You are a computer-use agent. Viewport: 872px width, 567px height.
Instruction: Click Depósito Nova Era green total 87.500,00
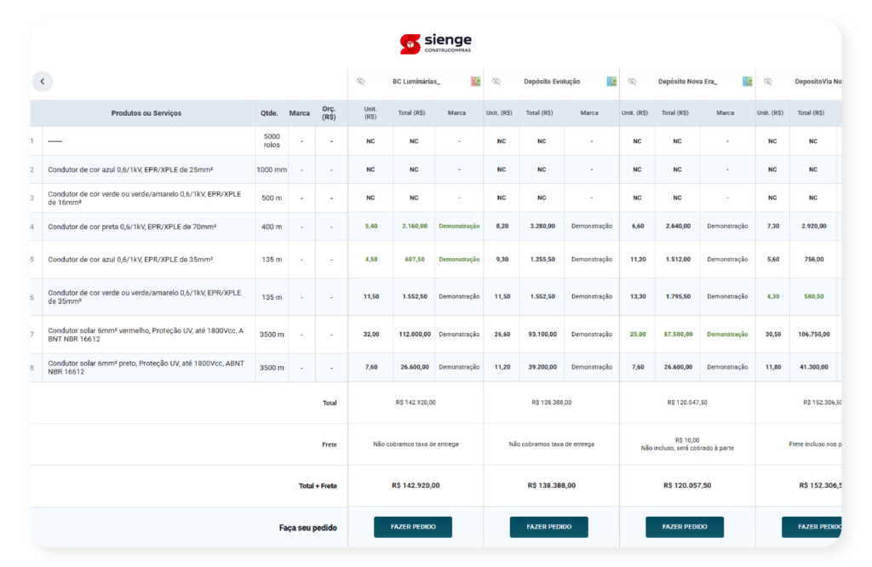678,334
